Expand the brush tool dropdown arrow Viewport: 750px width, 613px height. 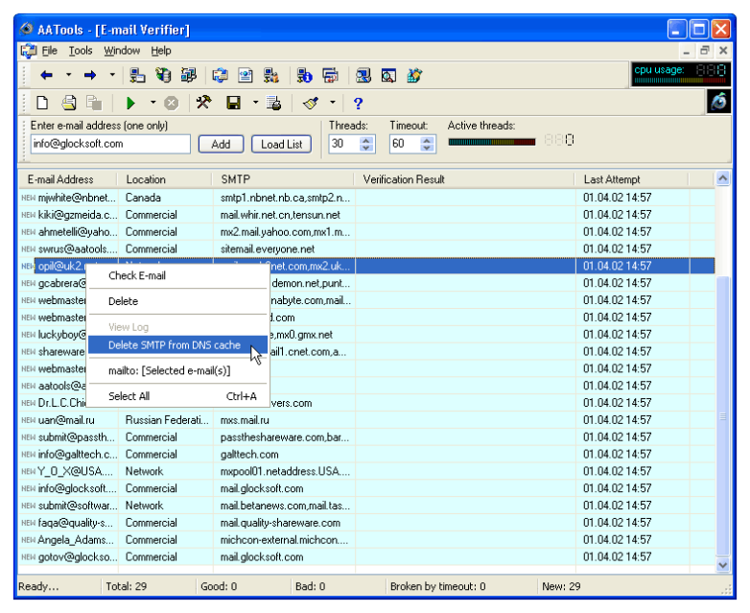click(x=333, y=103)
